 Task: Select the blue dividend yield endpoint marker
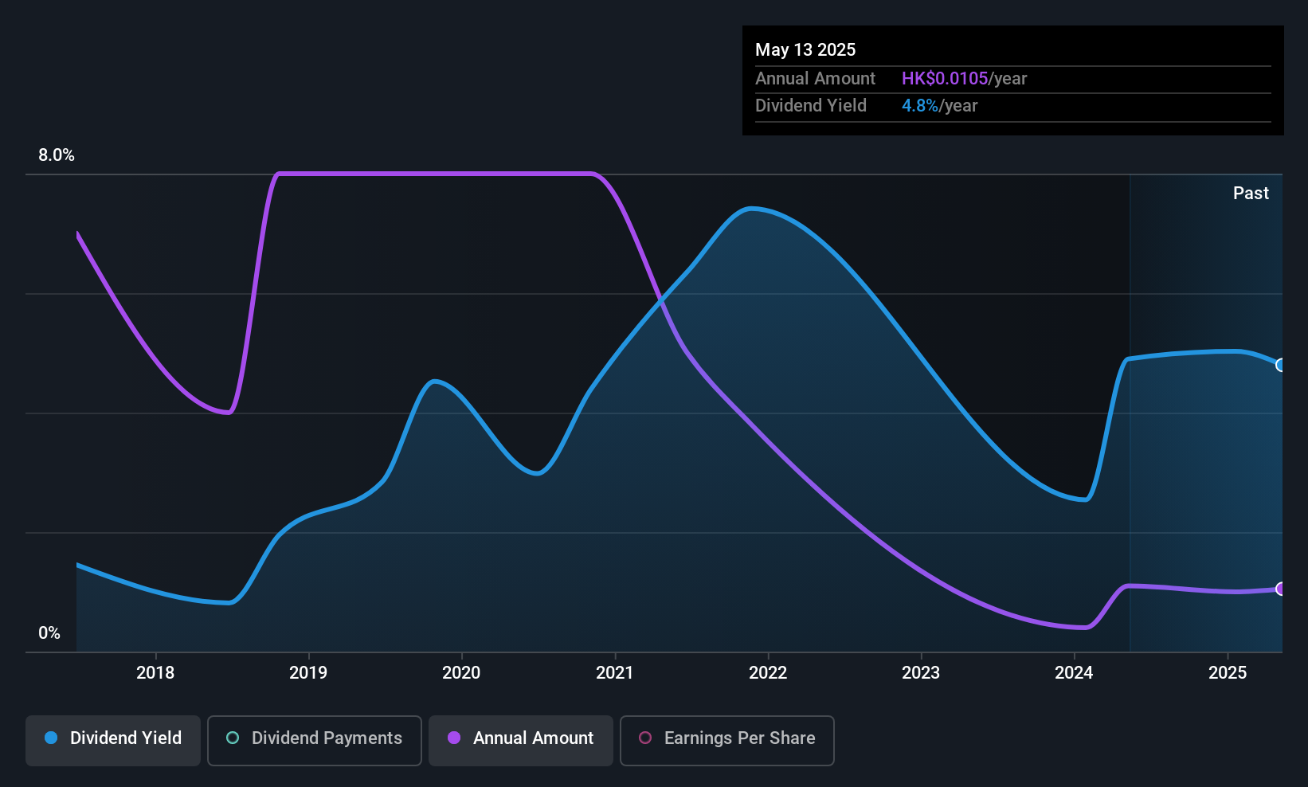pyautogui.click(x=1281, y=365)
